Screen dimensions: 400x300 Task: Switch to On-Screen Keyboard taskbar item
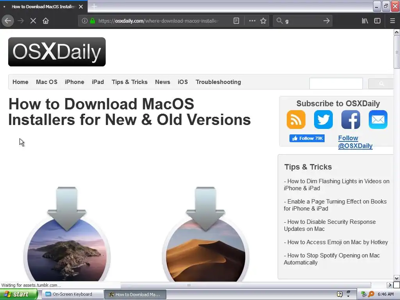[72, 295]
